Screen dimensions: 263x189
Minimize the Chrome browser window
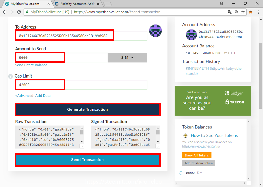(233, 3)
